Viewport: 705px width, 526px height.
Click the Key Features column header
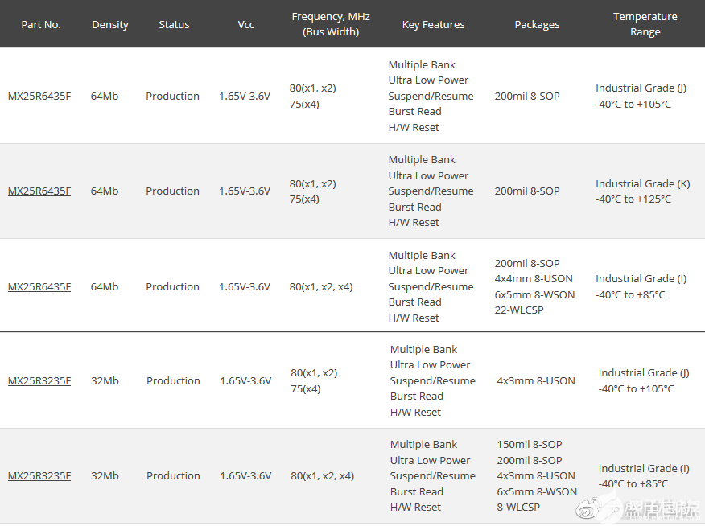(433, 25)
